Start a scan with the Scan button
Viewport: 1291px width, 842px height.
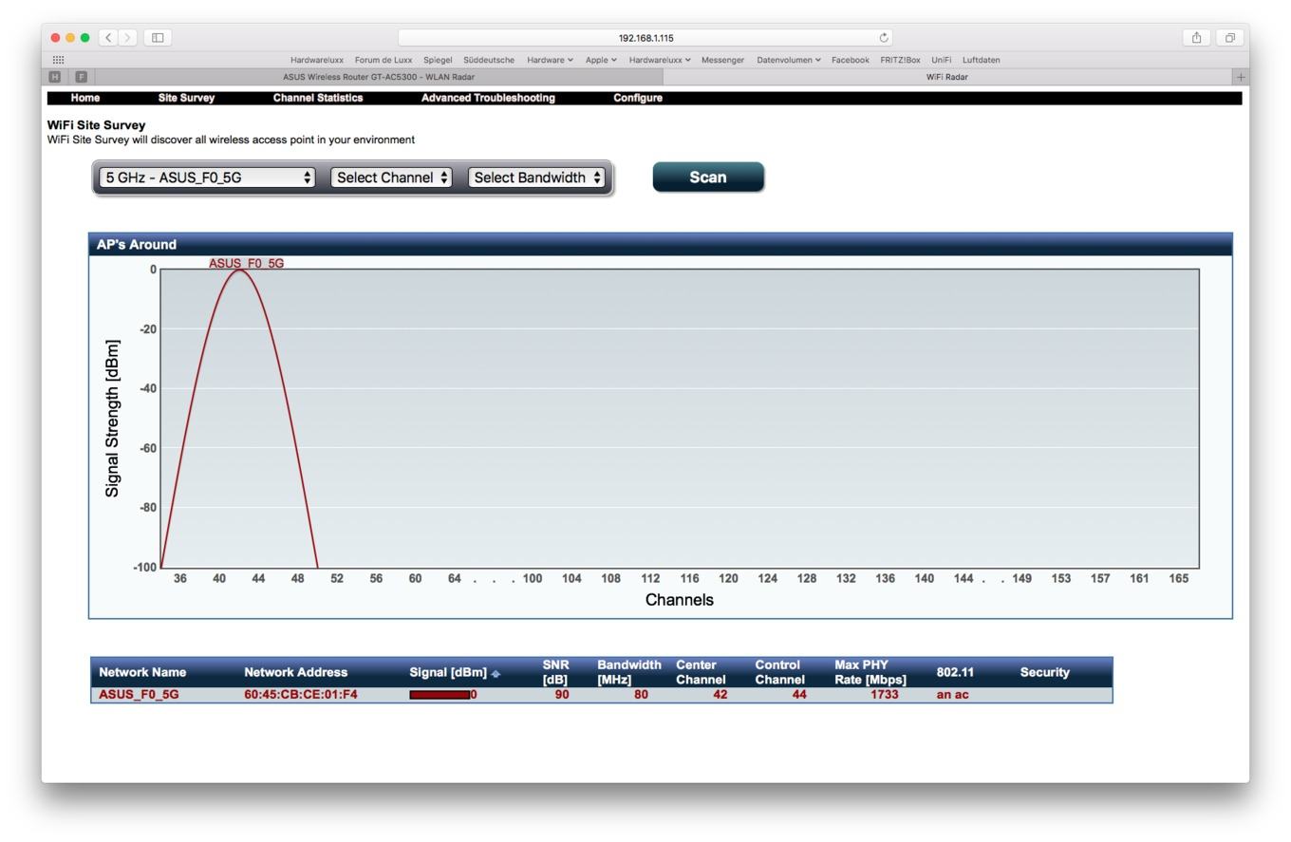click(x=708, y=178)
